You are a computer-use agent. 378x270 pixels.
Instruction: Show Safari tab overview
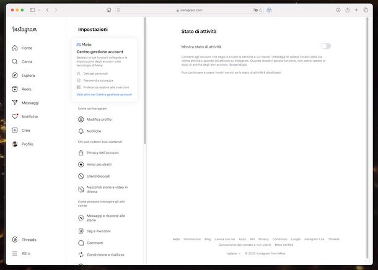366,10
